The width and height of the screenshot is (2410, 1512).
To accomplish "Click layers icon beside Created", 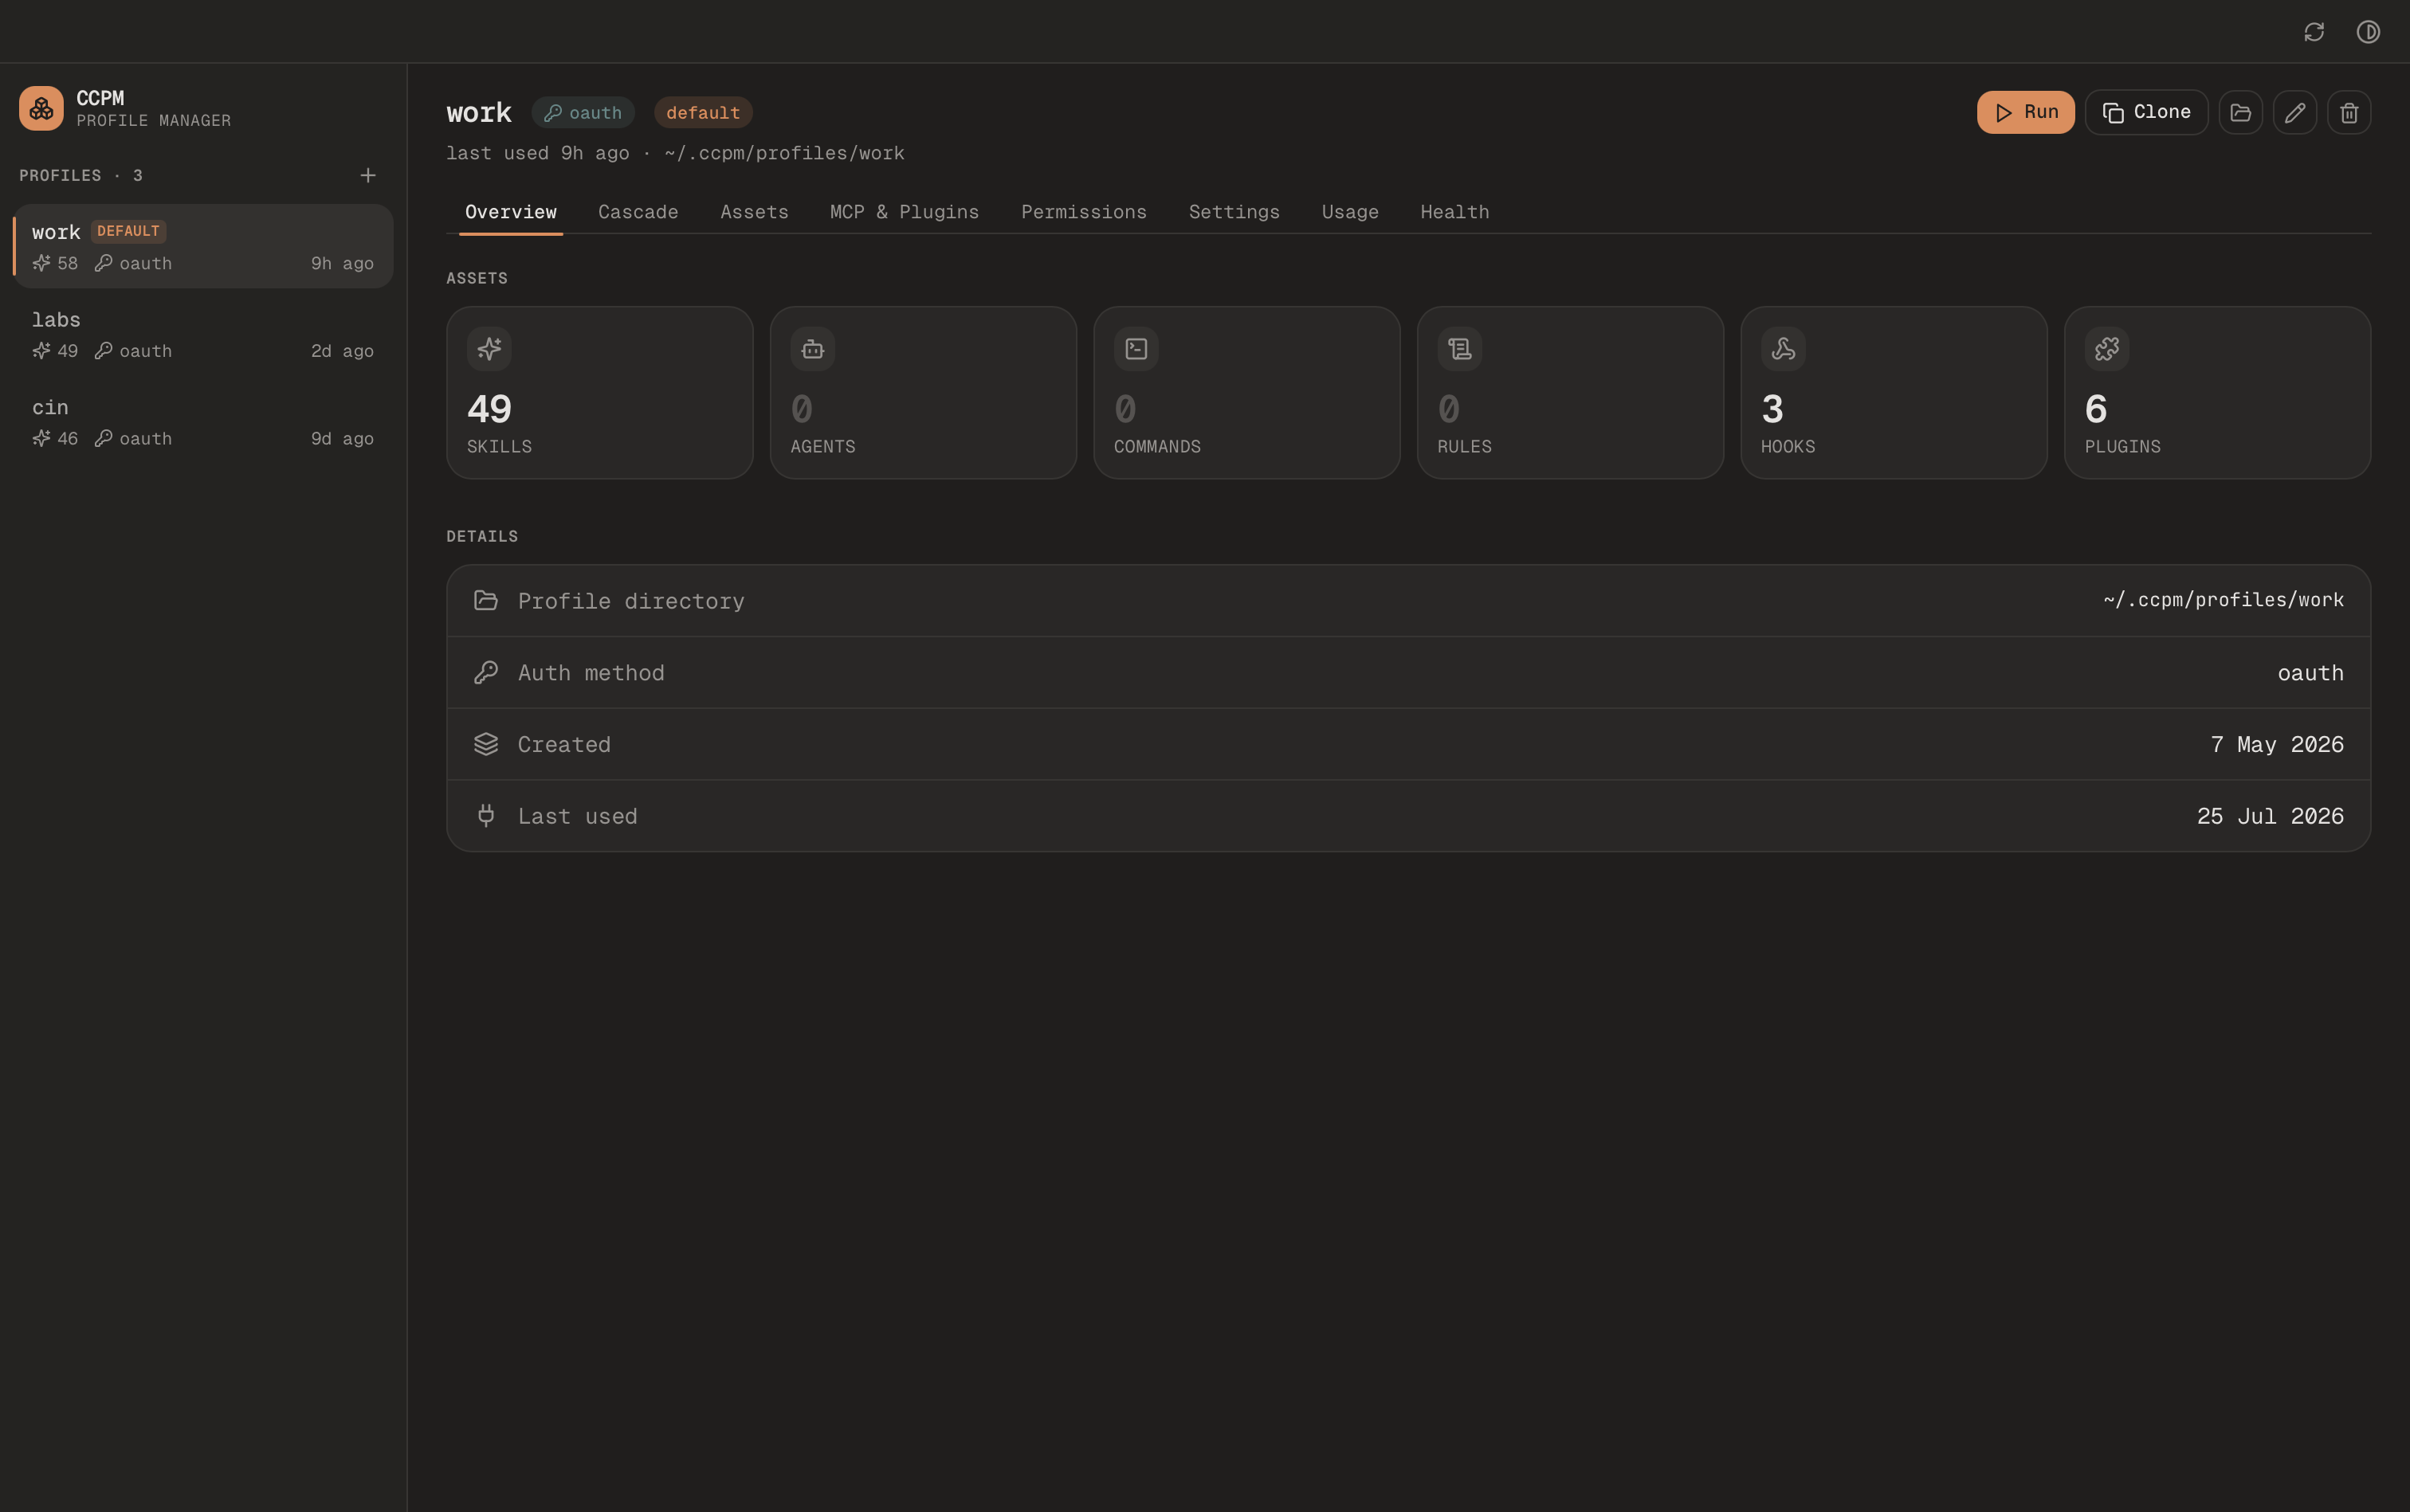I will coord(486,744).
